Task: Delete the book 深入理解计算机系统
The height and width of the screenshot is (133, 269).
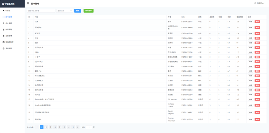Action: pos(257,113)
